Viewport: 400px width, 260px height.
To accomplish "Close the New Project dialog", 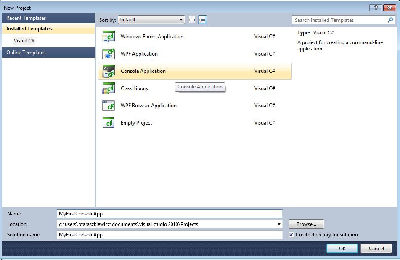I will coord(389,8).
